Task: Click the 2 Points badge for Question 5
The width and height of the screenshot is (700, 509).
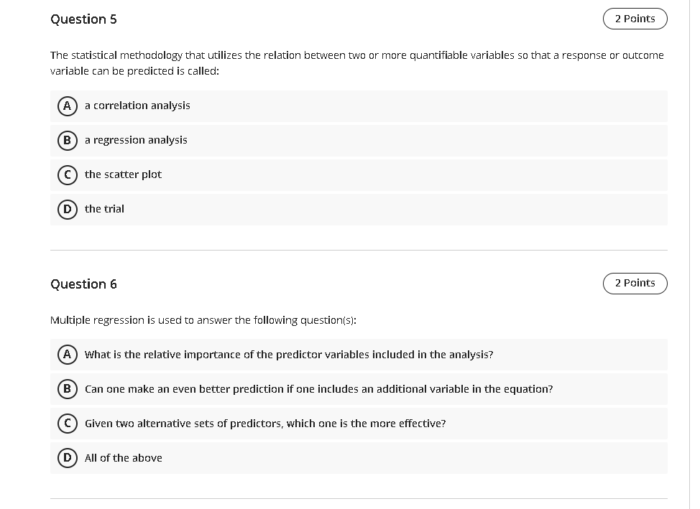Action: 635,19
